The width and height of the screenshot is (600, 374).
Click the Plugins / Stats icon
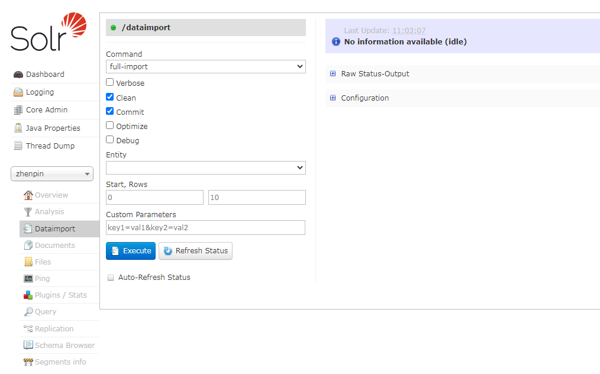28,295
